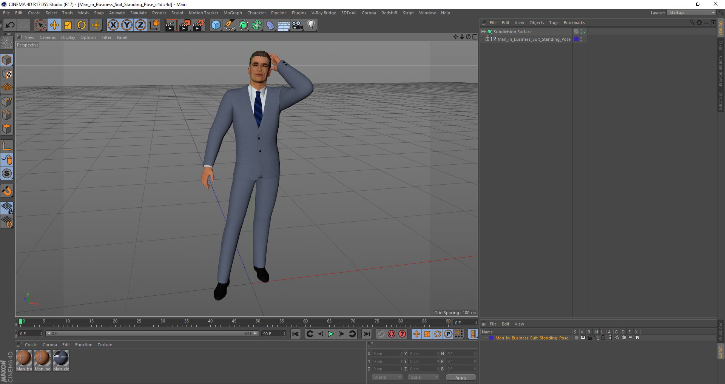
Task: Click the Apply coordinates button
Action: click(x=461, y=378)
